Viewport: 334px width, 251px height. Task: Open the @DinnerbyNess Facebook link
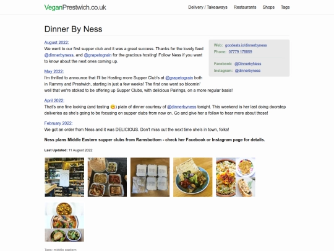coord(248,64)
